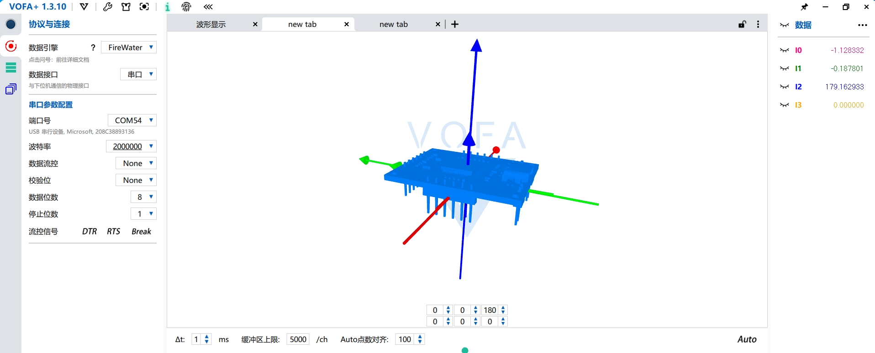875x353 pixels.
Task: Pin the window with pushpin icon
Action: tap(804, 7)
